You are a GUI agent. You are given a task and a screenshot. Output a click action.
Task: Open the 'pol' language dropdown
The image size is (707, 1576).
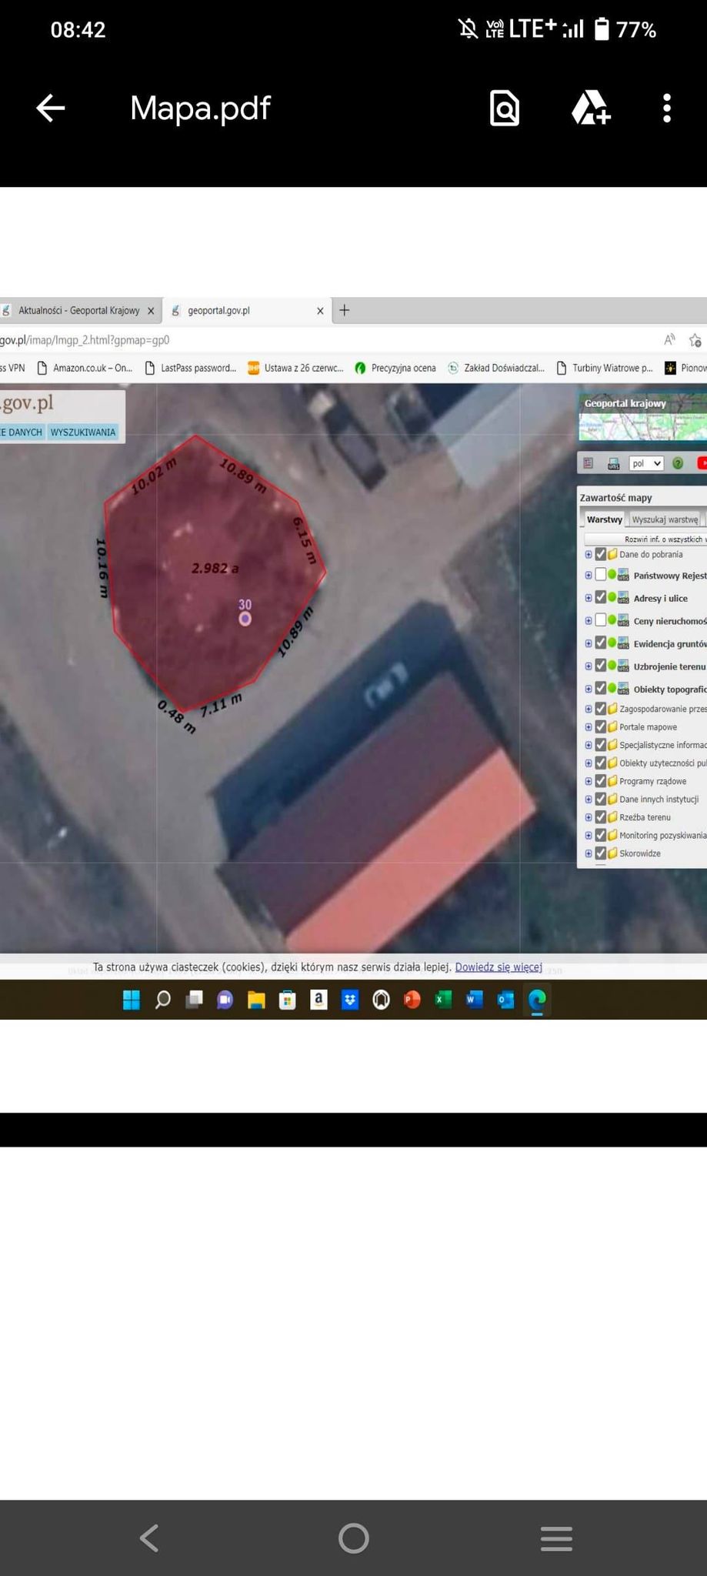pyautogui.click(x=645, y=463)
